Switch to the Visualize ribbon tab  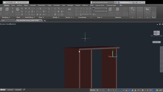click(x=33, y=5)
